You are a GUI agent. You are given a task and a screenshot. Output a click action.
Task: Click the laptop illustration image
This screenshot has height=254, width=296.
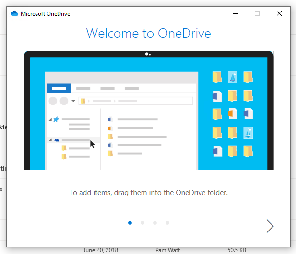click(x=149, y=111)
